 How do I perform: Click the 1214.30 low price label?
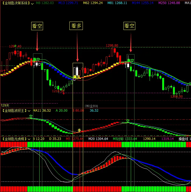click(58, 91)
